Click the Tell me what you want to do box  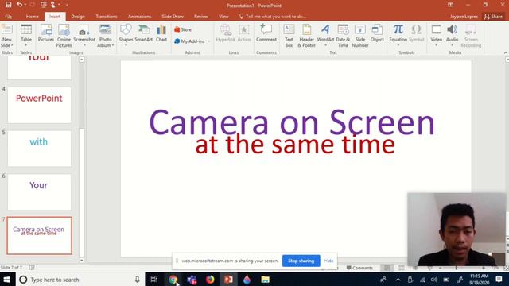coord(273,17)
